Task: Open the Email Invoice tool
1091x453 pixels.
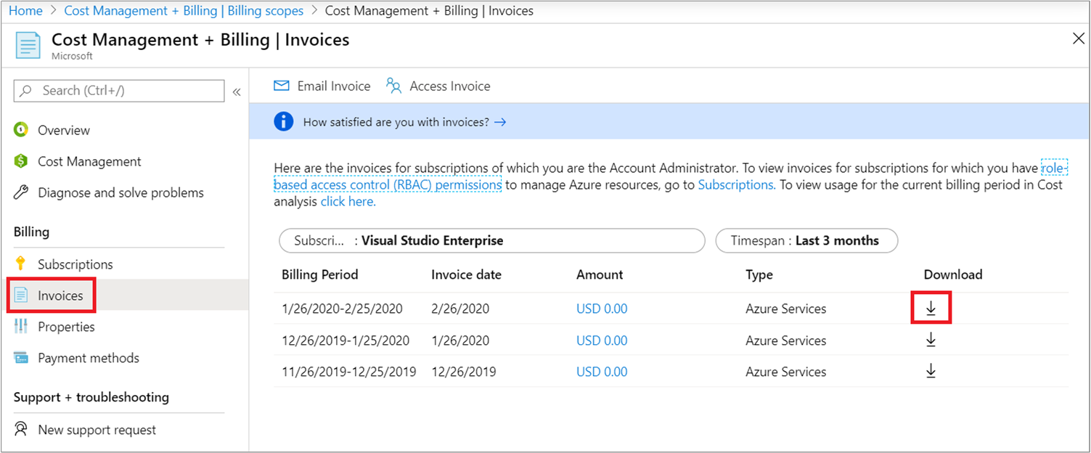Action: coord(321,86)
